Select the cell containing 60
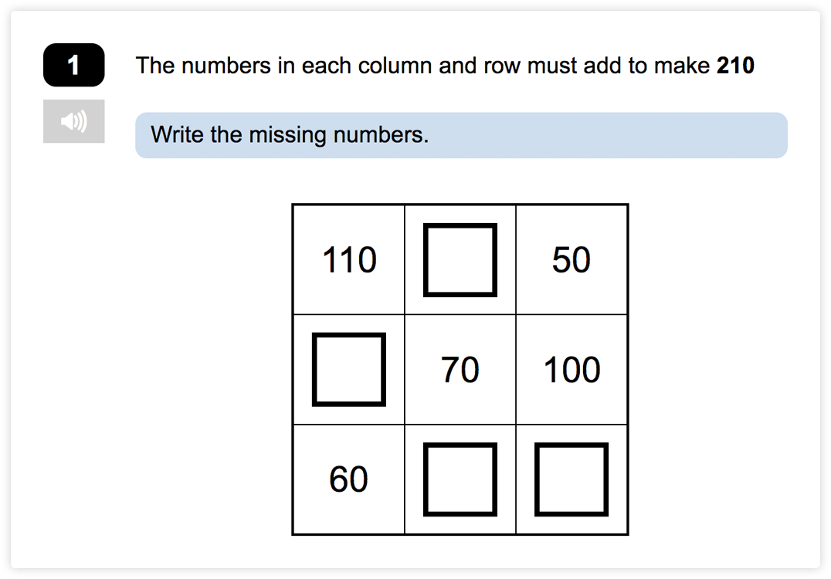 tap(348, 479)
